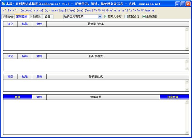The image size is (192, 138).
Task: Click scroll-up arrow of 替换结果 box
Action: (187, 102)
